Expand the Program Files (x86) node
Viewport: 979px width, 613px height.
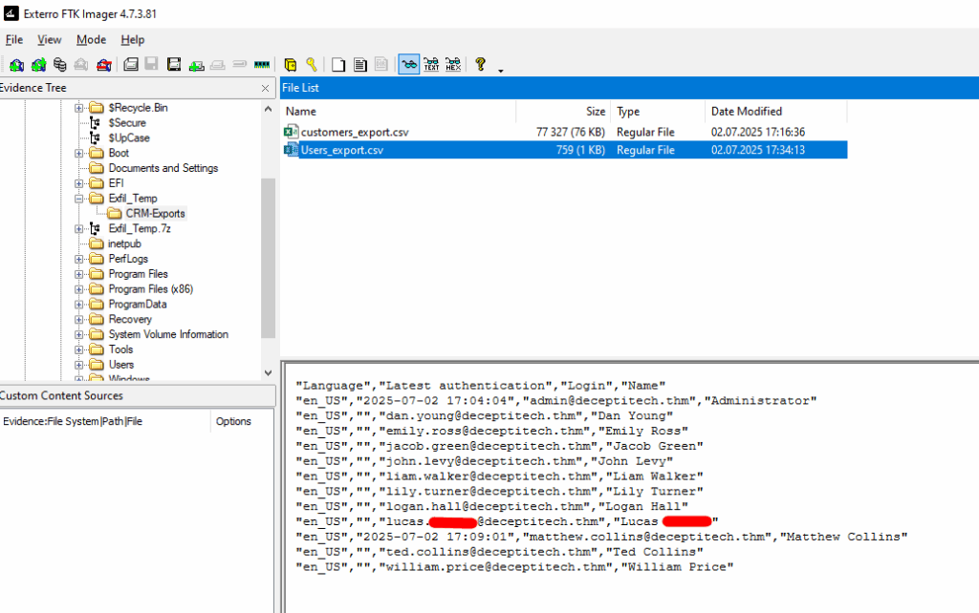79,289
